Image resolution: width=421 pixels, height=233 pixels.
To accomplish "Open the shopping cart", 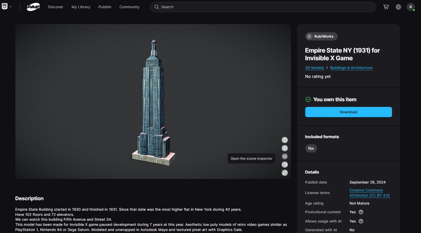I will coord(386,7).
